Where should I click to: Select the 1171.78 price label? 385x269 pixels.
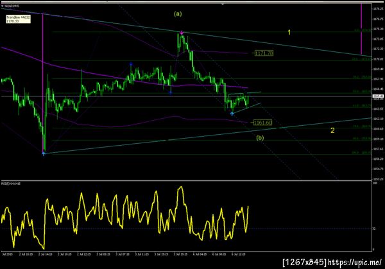(264, 53)
